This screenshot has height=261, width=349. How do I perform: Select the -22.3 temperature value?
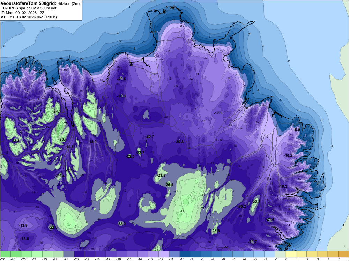click(x=256, y=202)
